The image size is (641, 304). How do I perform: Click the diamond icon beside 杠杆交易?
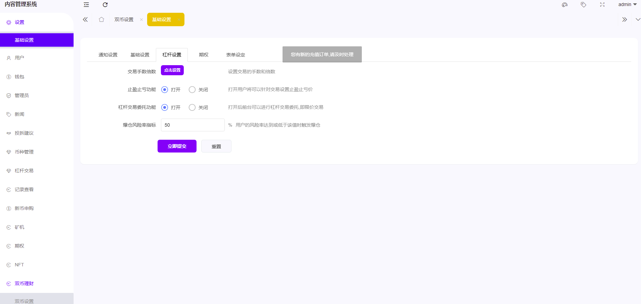click(x=9, y=171)
